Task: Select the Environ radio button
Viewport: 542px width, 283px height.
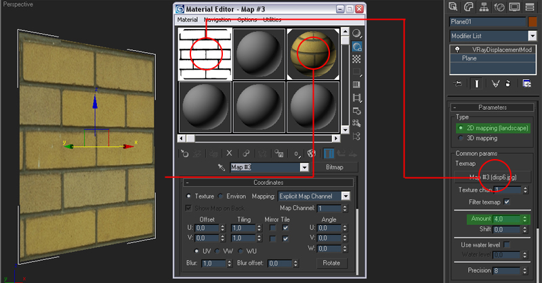Action: (222, 196)
